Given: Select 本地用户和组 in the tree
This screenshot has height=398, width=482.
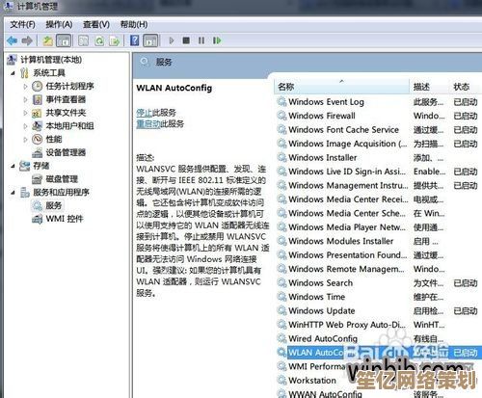Looking at the screenshot, I should (69, 126).
